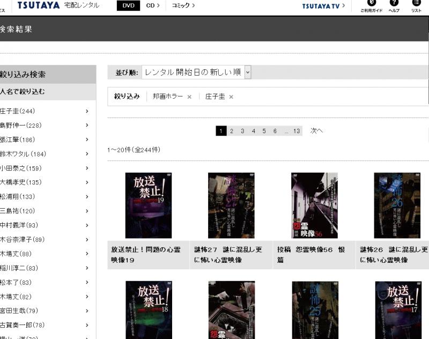Filter by 張江肇 (186)
This screenshot has width=429, height=339.
click(45, 139)
